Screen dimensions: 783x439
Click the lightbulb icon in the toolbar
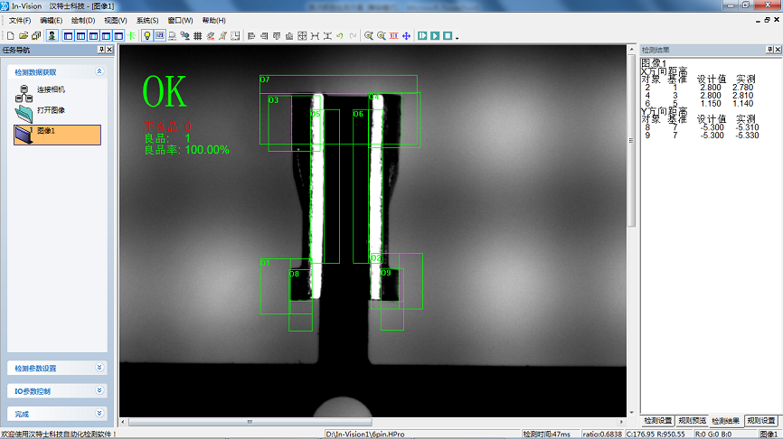(x=146, y=36)
